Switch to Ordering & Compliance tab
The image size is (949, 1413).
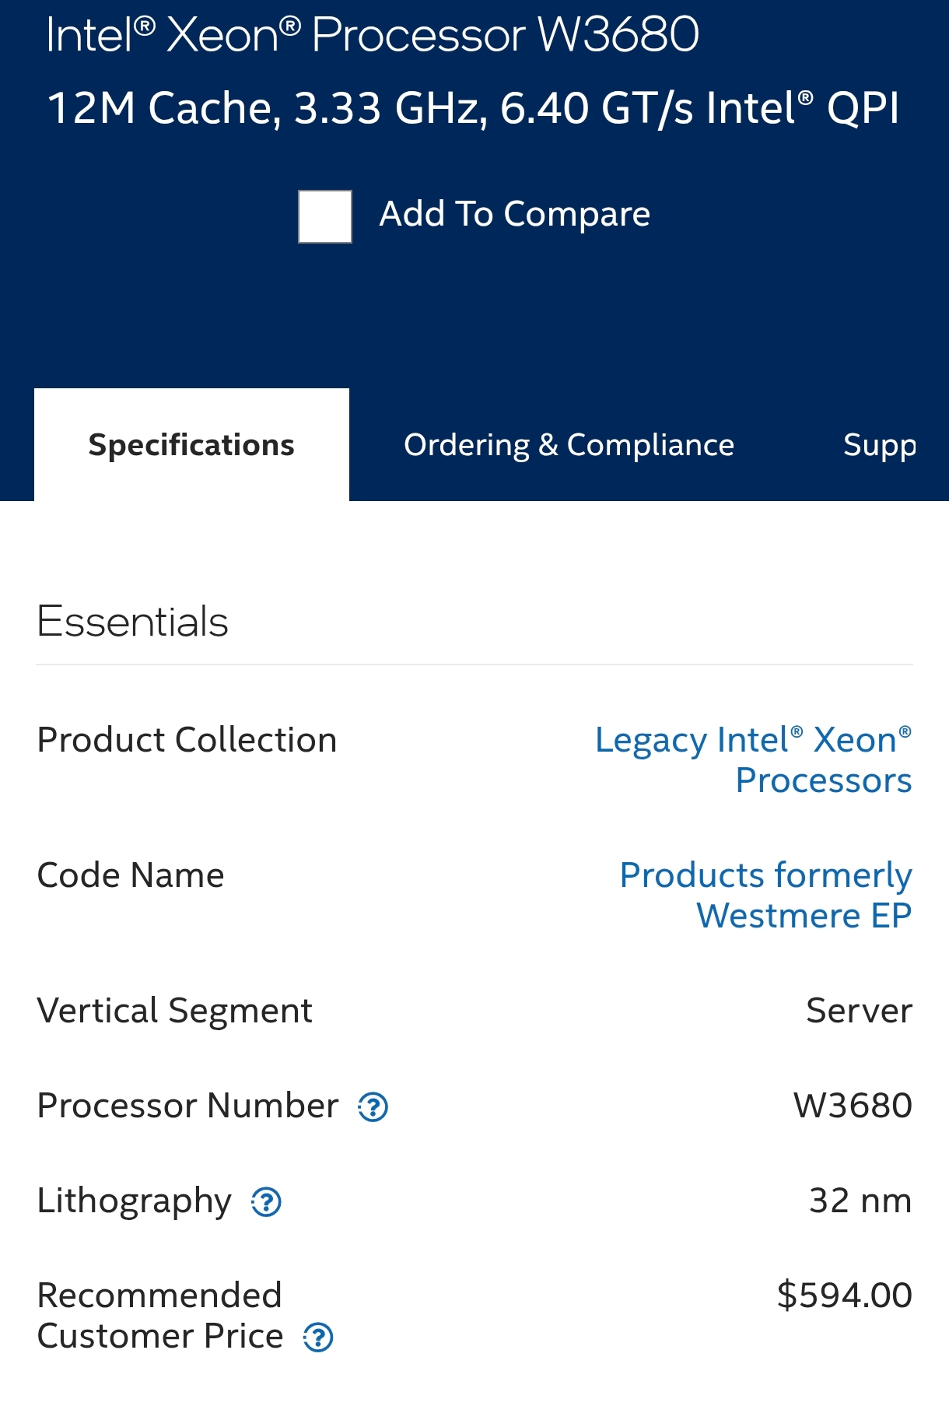click(569, 445)
